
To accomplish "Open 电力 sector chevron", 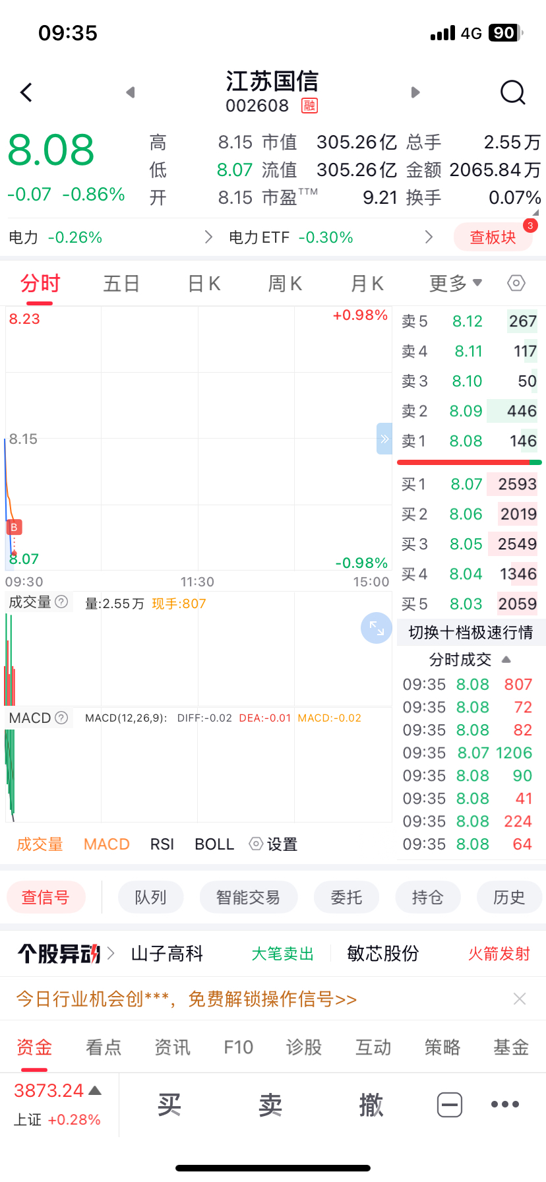I will (x=209, y=237).
